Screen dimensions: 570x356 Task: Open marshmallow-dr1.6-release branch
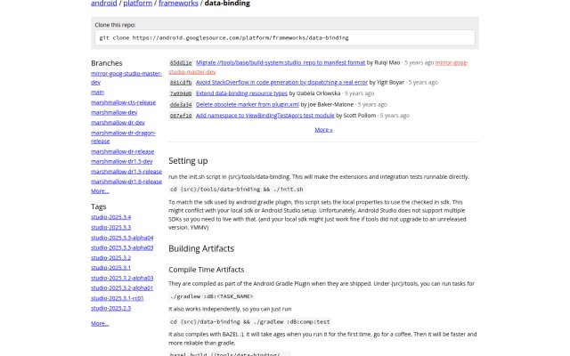(x=126, y=182)
